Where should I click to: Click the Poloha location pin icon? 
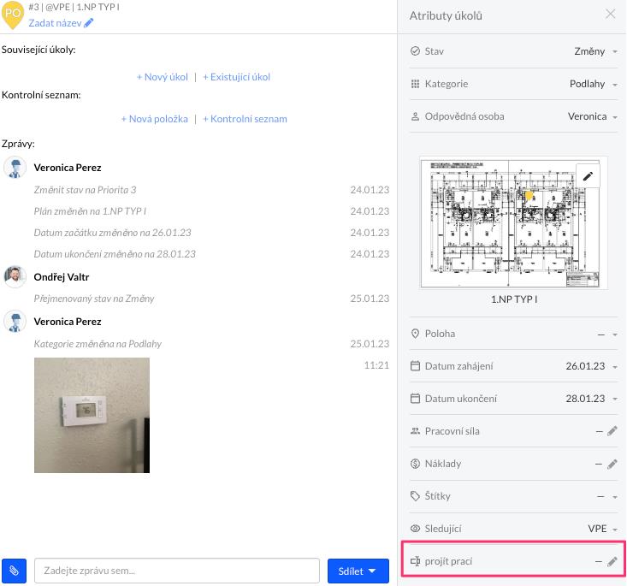415,334
